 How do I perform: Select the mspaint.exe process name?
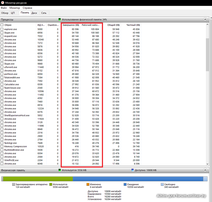click(x=10, y=36)
